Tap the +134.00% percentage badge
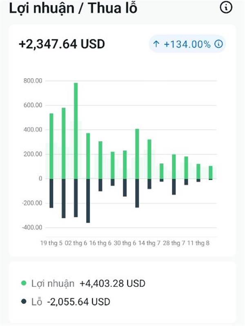Viewport: 245px width, 326px height. [187, 44]
